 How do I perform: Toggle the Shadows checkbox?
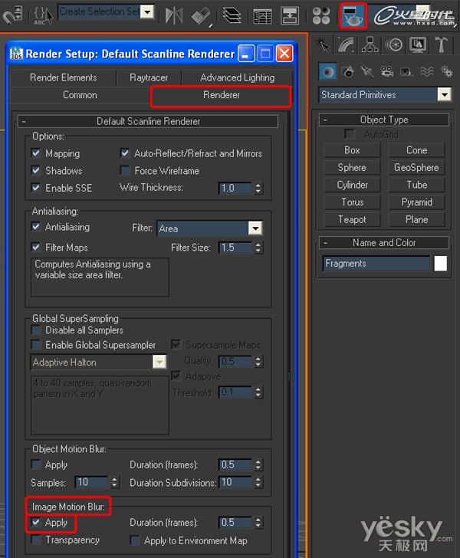click(36, 170)
